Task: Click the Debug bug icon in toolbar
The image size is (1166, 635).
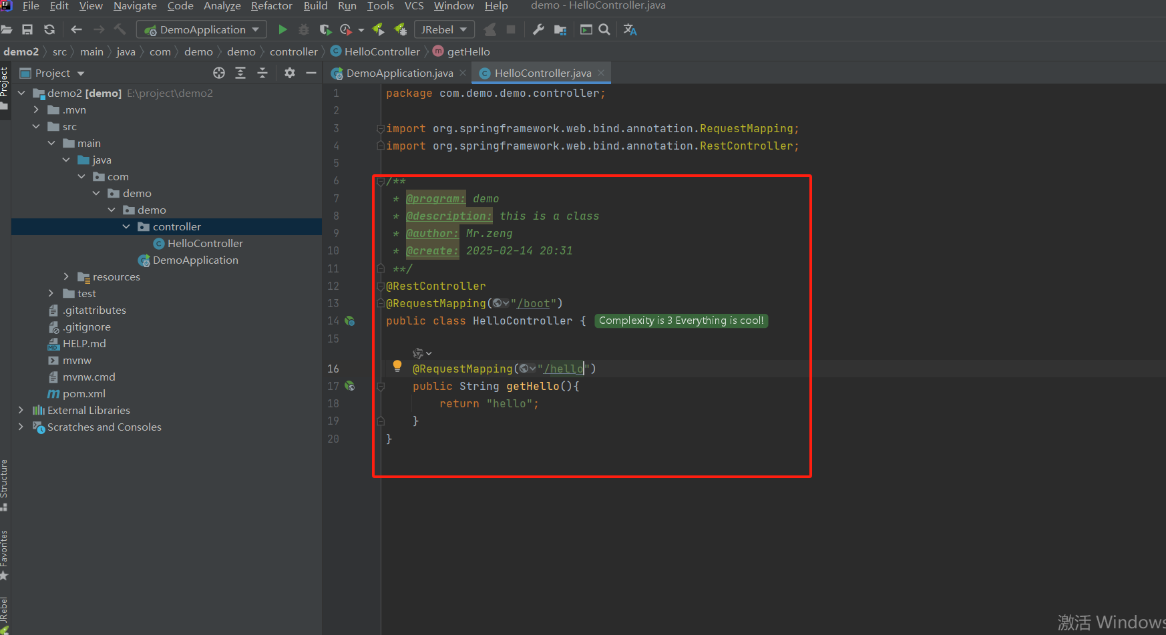Action: [304, 29]
